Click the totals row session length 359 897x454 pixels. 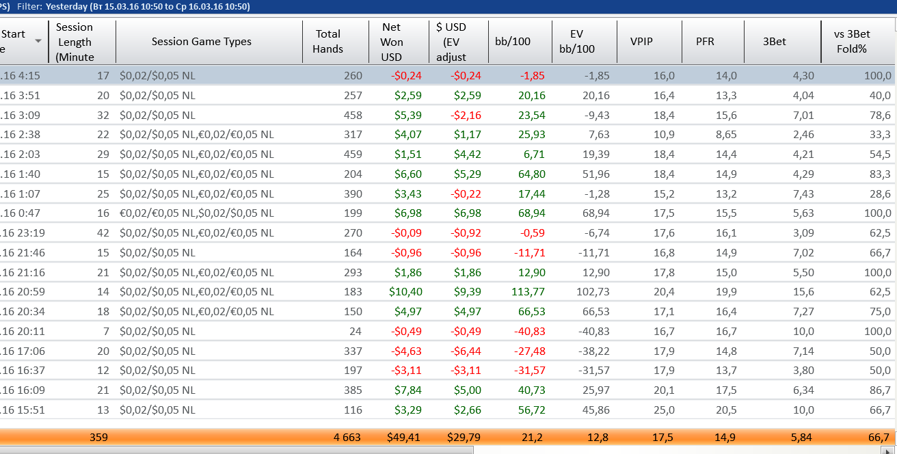click(98, 437)
